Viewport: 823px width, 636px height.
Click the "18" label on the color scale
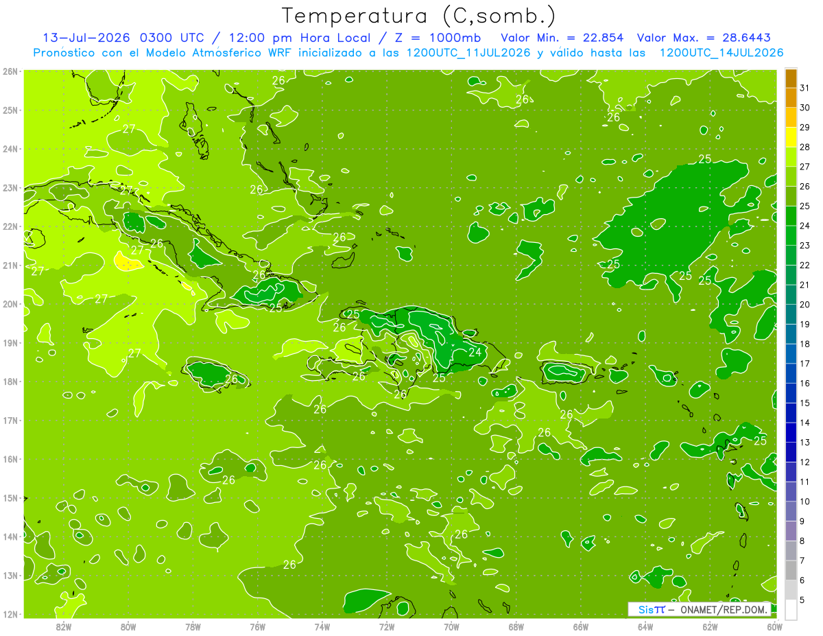[805, 344]
